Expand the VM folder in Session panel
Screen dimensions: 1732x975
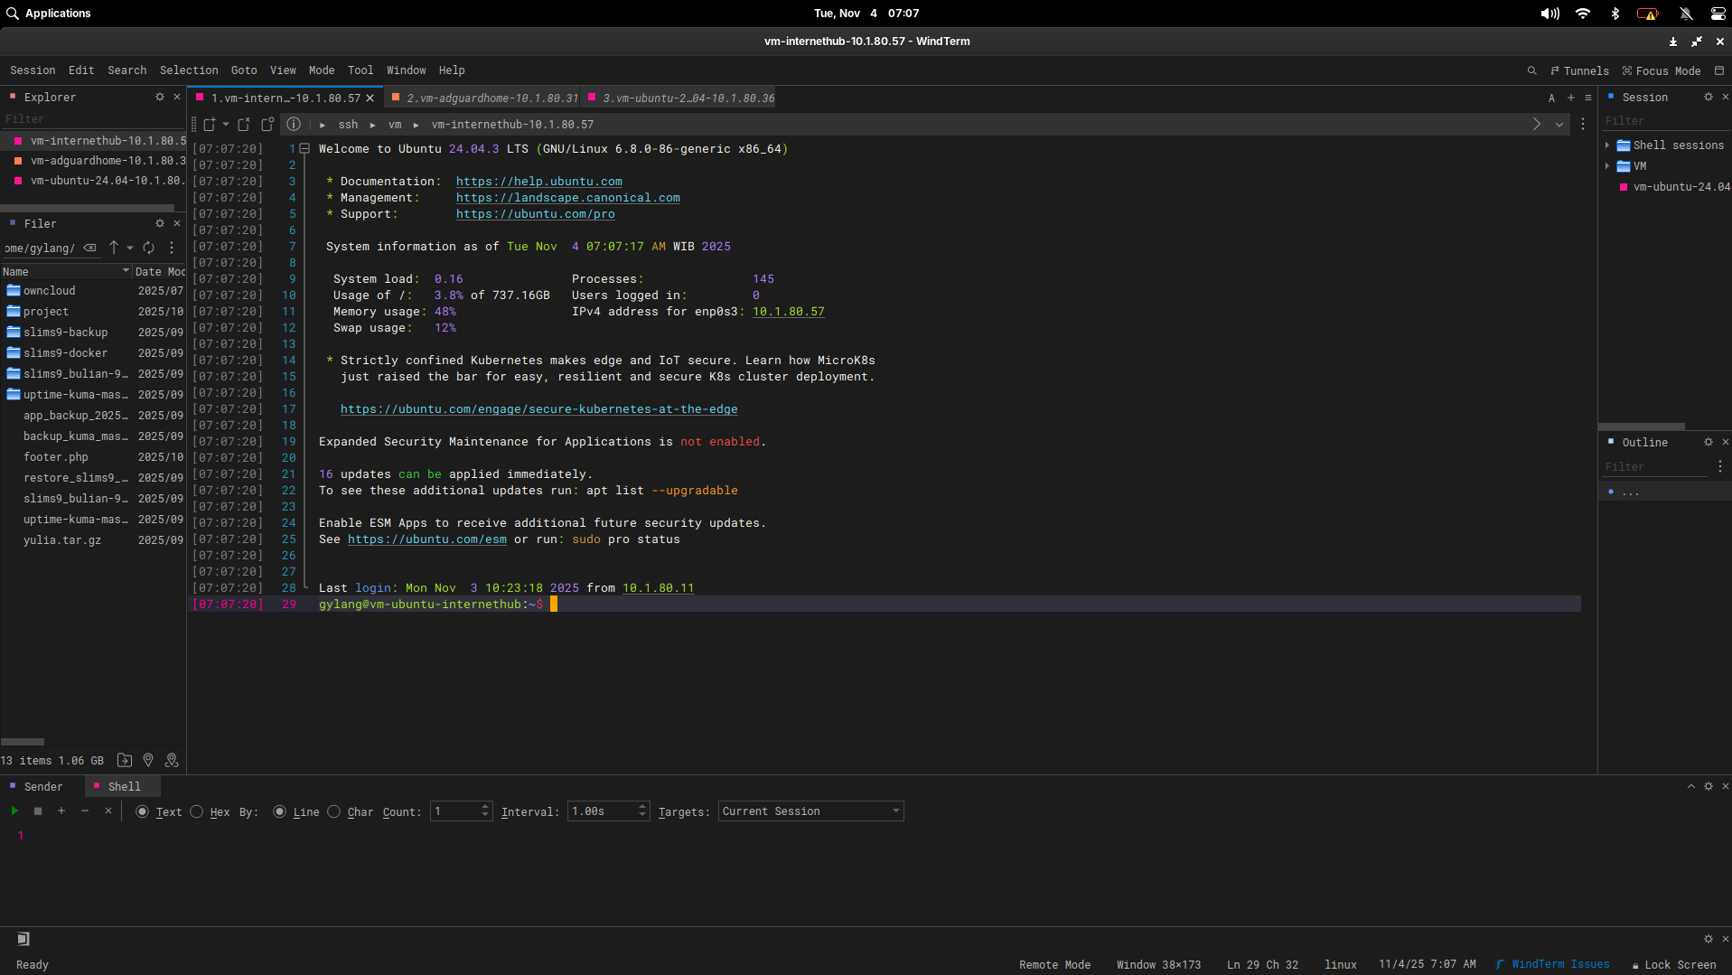[x=1607, y=166]
